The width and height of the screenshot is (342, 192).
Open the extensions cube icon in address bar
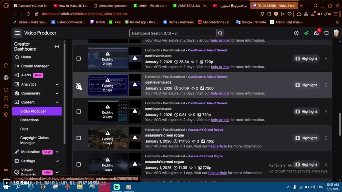(x=299, y=14)
